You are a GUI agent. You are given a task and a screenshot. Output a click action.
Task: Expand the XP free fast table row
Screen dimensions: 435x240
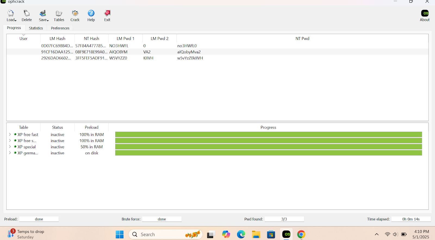(x=10, y=134)
